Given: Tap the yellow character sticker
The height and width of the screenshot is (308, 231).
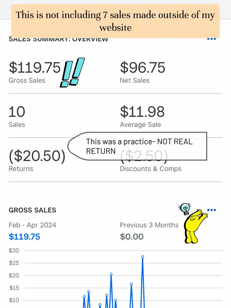Looking at the screenshot, I should (195, 227).
